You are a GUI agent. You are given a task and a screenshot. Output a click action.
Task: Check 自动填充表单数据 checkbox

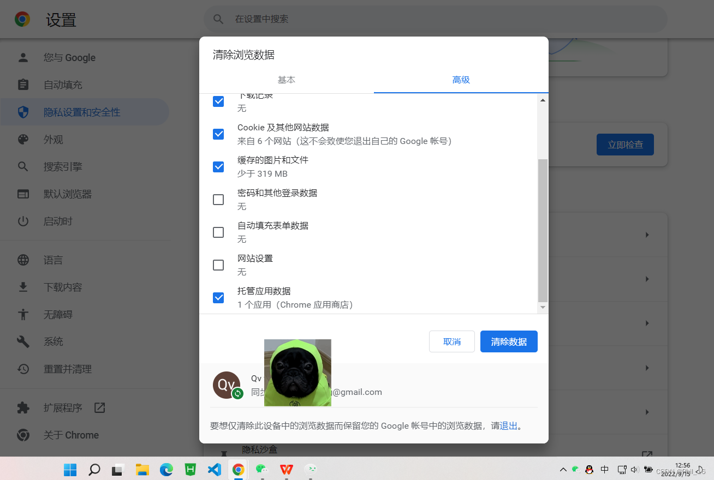tap(218, 232)
